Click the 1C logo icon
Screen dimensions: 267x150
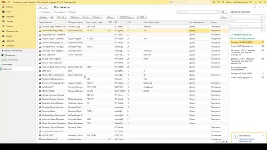(4, 2)
